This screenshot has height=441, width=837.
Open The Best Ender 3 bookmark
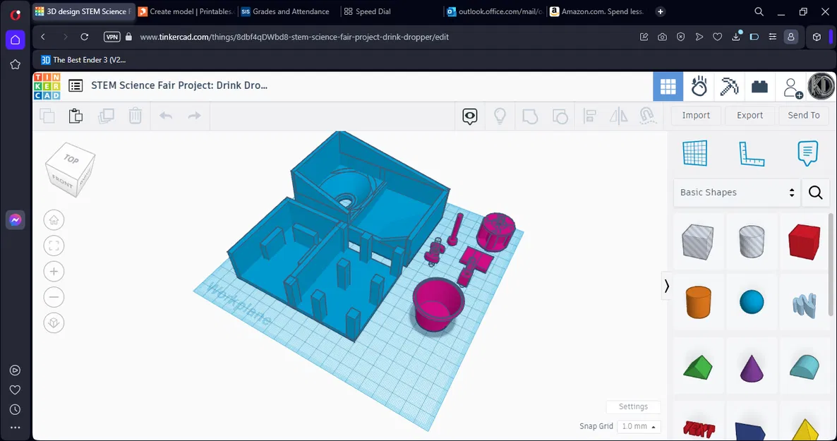click(84, 60)
